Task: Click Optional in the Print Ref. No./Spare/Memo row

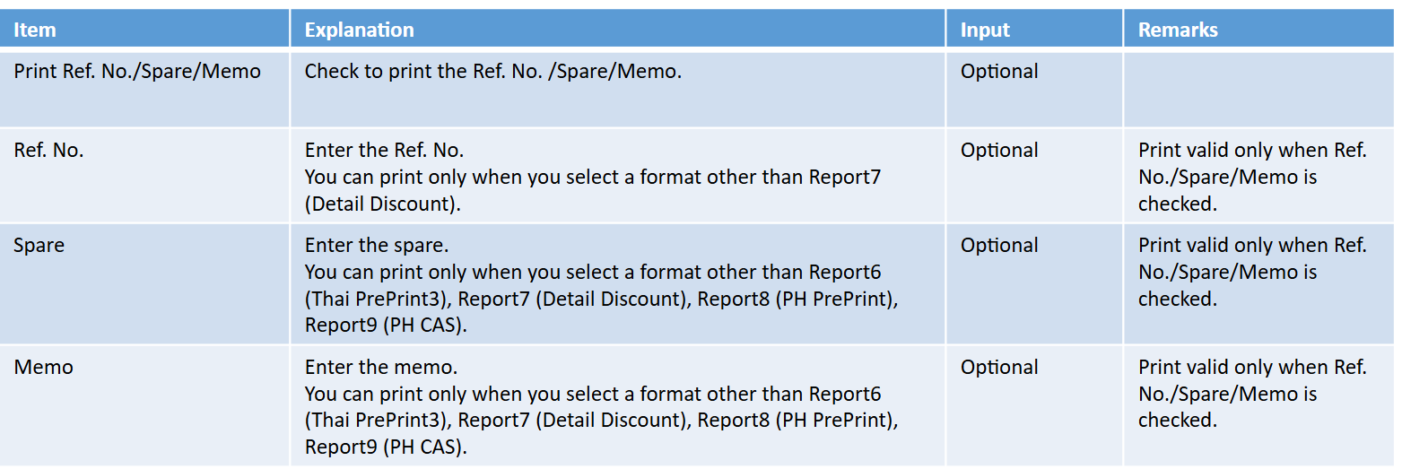Action: click(999, 72)
